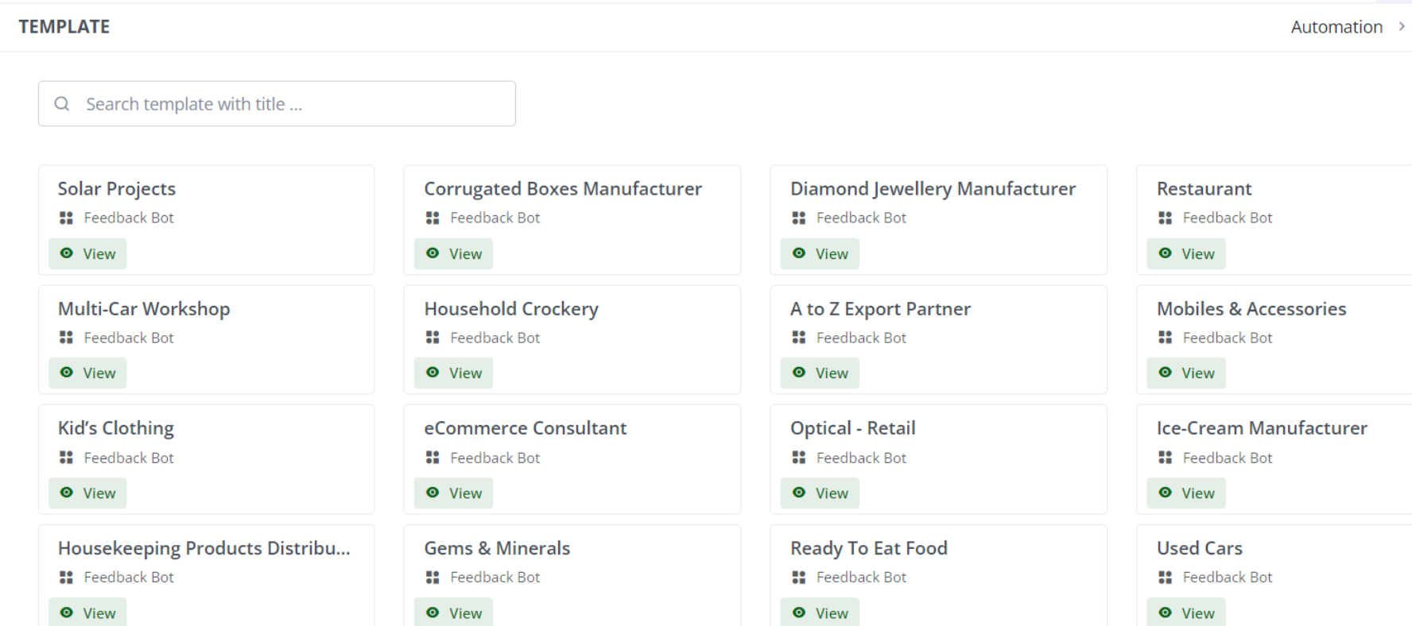Click the search magnifier icon
Image resolution: width=1412 pixels, height=626 pixels.
[62, 104]
